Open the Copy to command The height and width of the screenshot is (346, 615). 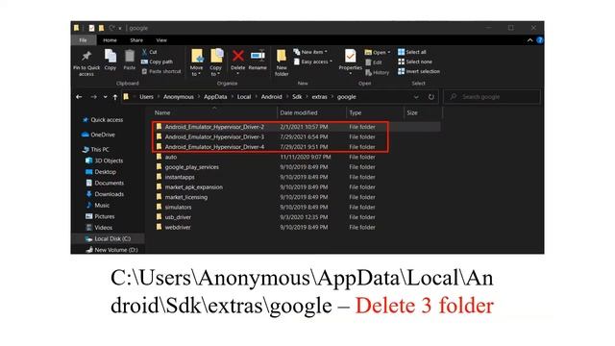[x=216, y=62]
